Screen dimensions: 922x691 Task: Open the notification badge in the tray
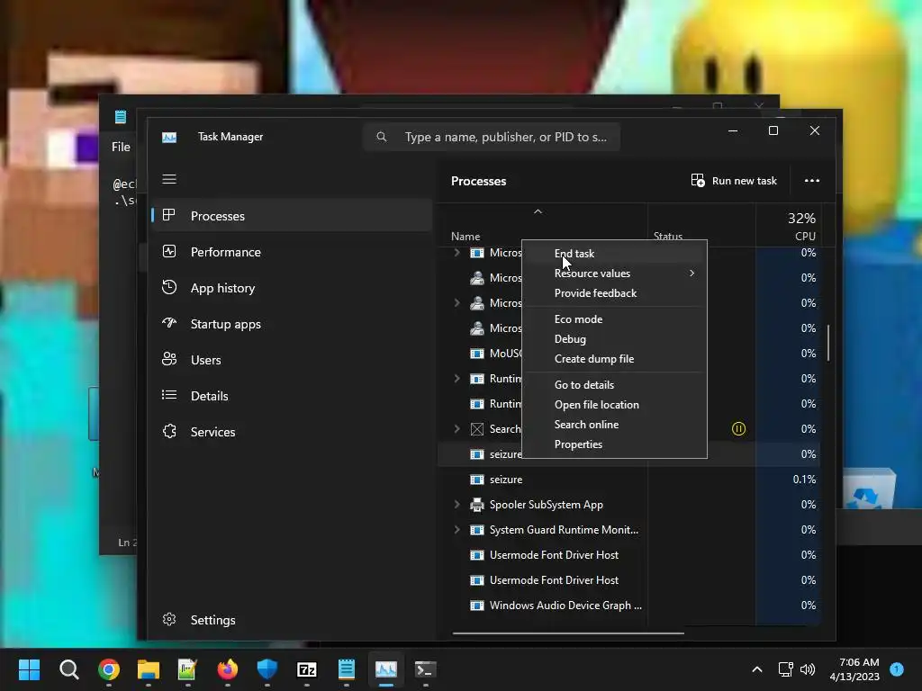[897, 669]
